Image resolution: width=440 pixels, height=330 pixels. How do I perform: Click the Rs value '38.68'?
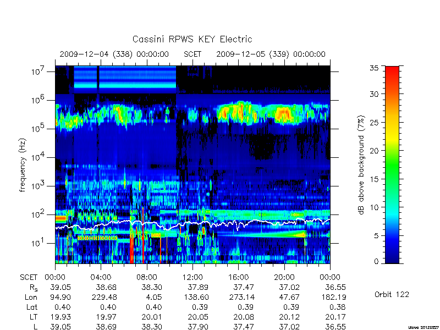pyautogui.click(x=106, y=288)
